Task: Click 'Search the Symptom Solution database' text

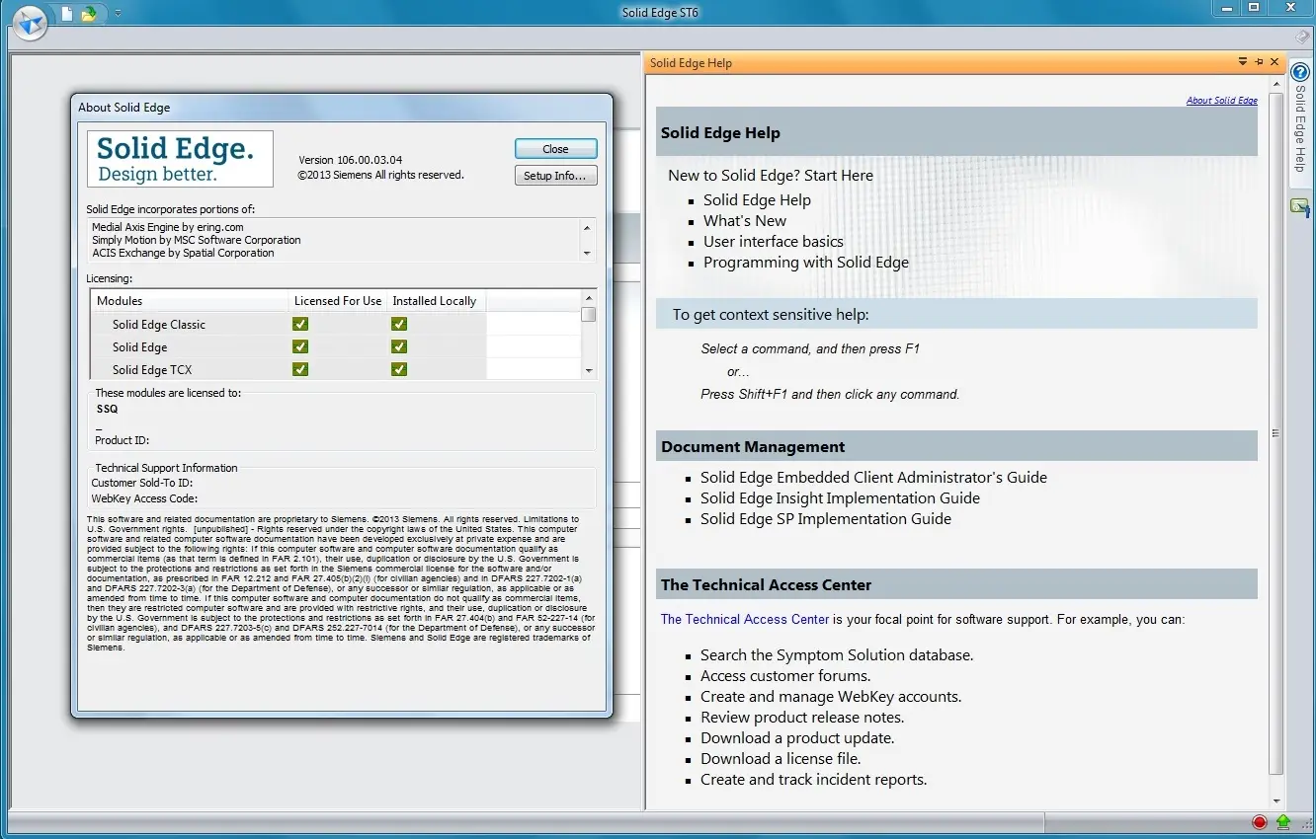Action: [837, 655]
